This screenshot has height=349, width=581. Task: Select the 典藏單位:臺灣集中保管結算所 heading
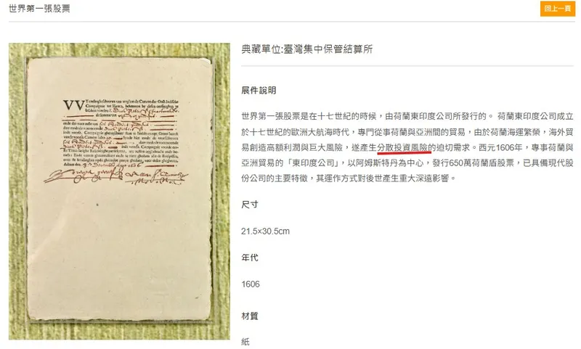[306, 49]
